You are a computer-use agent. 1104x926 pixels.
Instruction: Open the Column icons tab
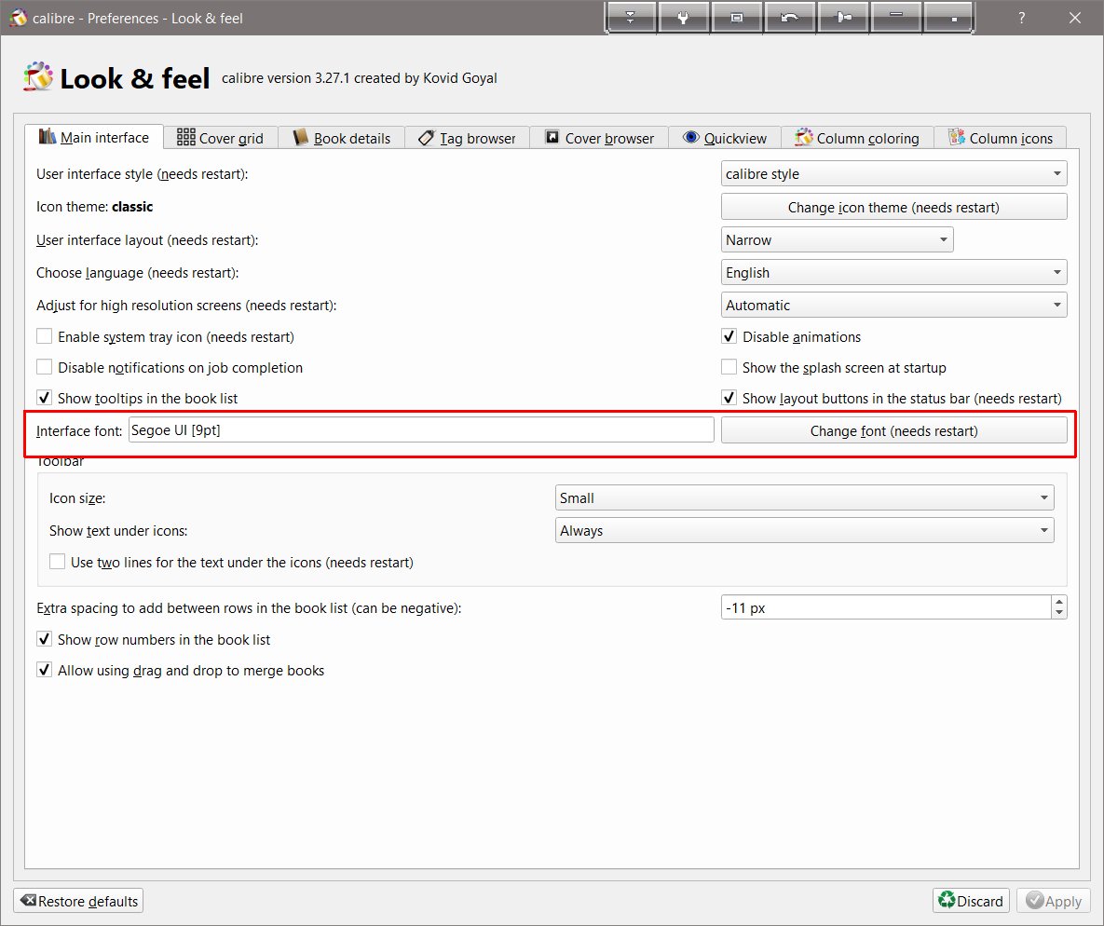(1001, 138)
